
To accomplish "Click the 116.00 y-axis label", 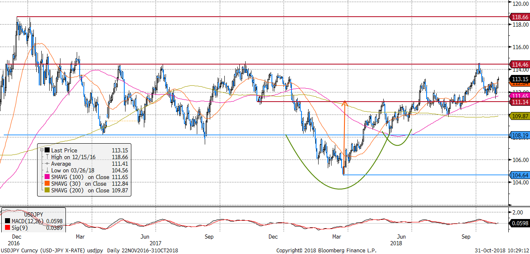I will point(521,47).
